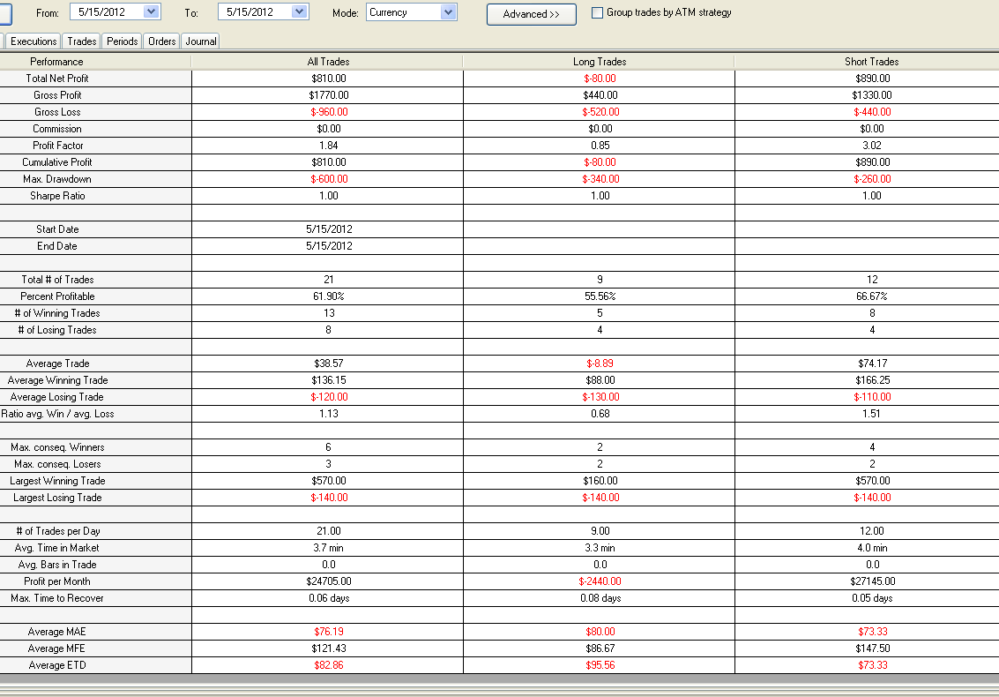The height and width of the screenshot is (697, 999).
Task: Select Average MFE value $121.43
Action: [x=329, y=648]
